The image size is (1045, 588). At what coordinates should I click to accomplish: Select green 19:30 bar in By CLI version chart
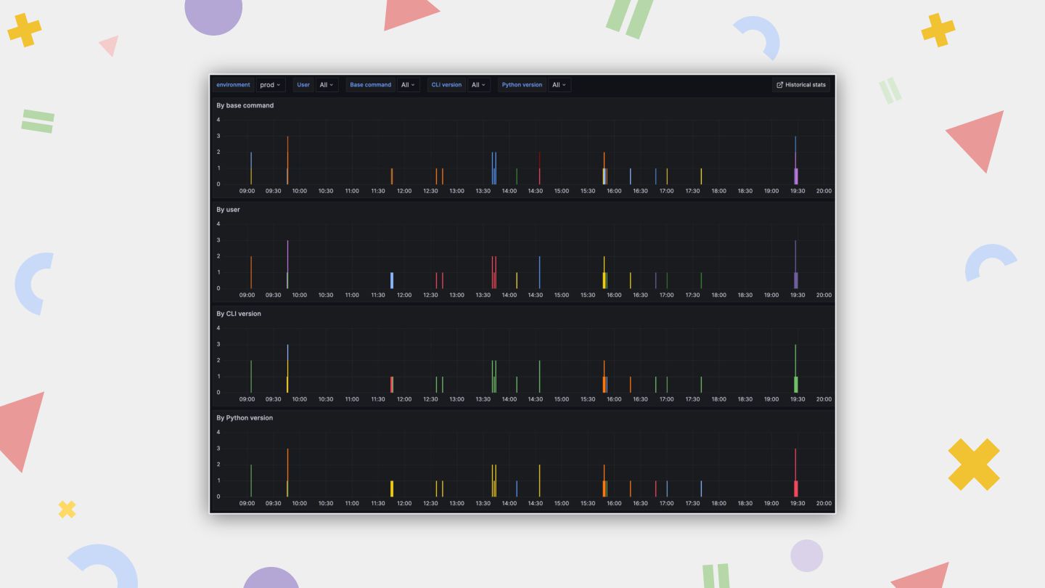click(x=796, y=384)
